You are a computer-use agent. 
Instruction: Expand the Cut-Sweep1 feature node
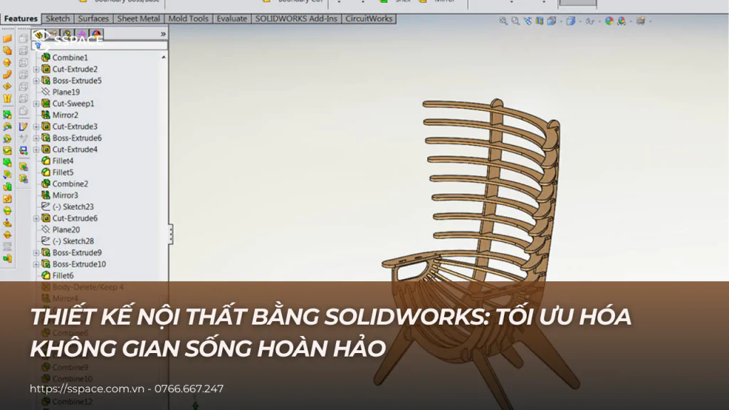coord(36,104)
